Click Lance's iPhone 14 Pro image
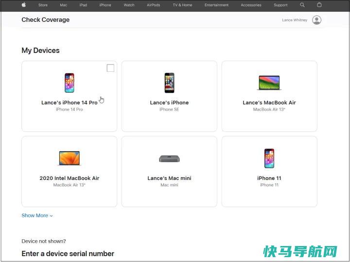Viewport: 350px width, 262px height. pos(70,83)
